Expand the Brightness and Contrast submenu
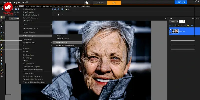The height and width of the screenshot is (100, 200). 36,28
